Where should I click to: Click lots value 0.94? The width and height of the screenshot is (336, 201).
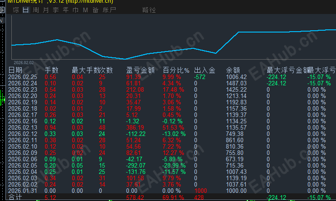point(50,127)
